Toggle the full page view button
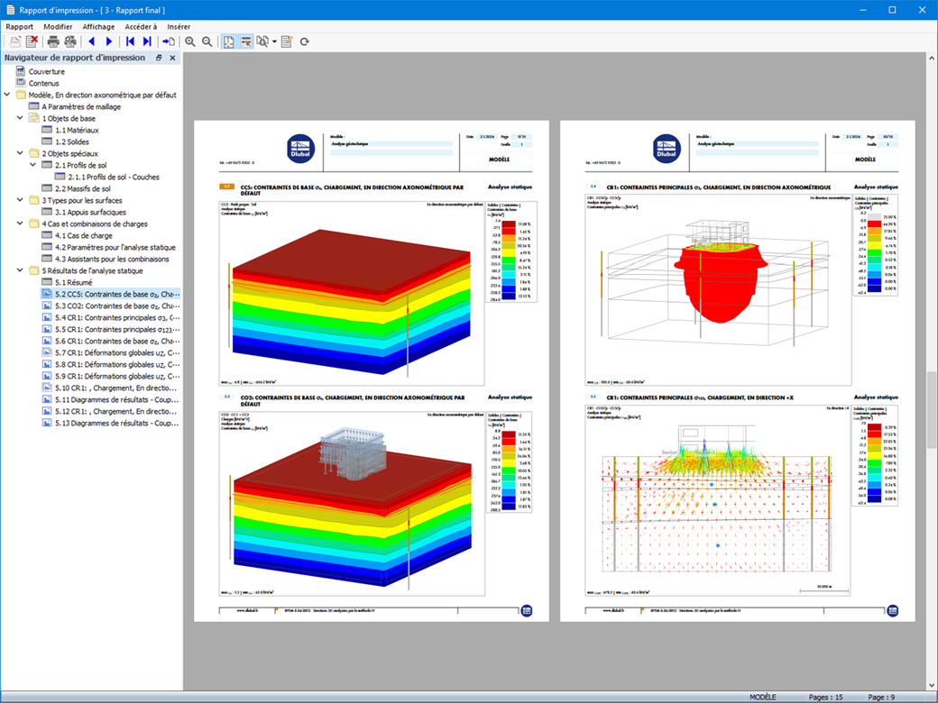This screenshot has width=938, height=703. tap(229, 41)
